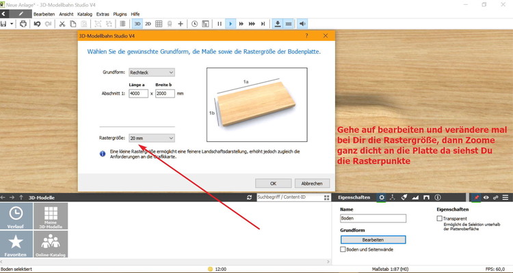This screenshot has height=273, width=513.
Task: Close the 3D-Modellbahn Studio dialog
Action: point(325,36)
